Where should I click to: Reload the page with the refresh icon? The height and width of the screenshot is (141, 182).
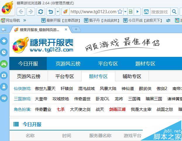coord(41,12)
